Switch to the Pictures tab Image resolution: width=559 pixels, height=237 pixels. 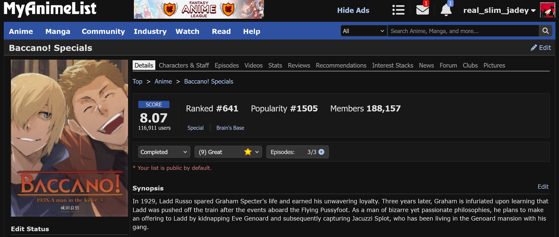(x=494, y=65)
